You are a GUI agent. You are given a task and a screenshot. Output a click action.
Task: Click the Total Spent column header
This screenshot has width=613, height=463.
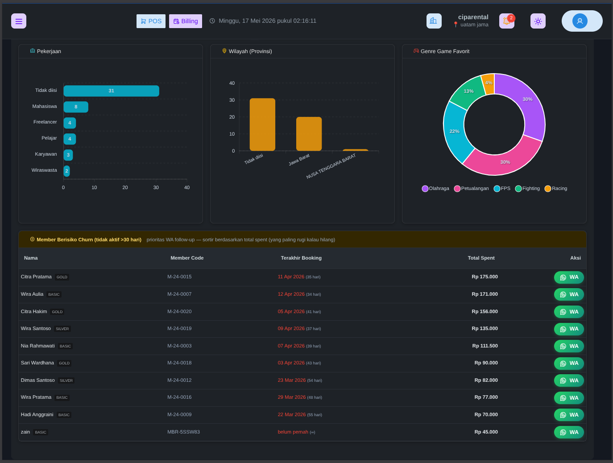pyautogui.click(x=481, y=258)
